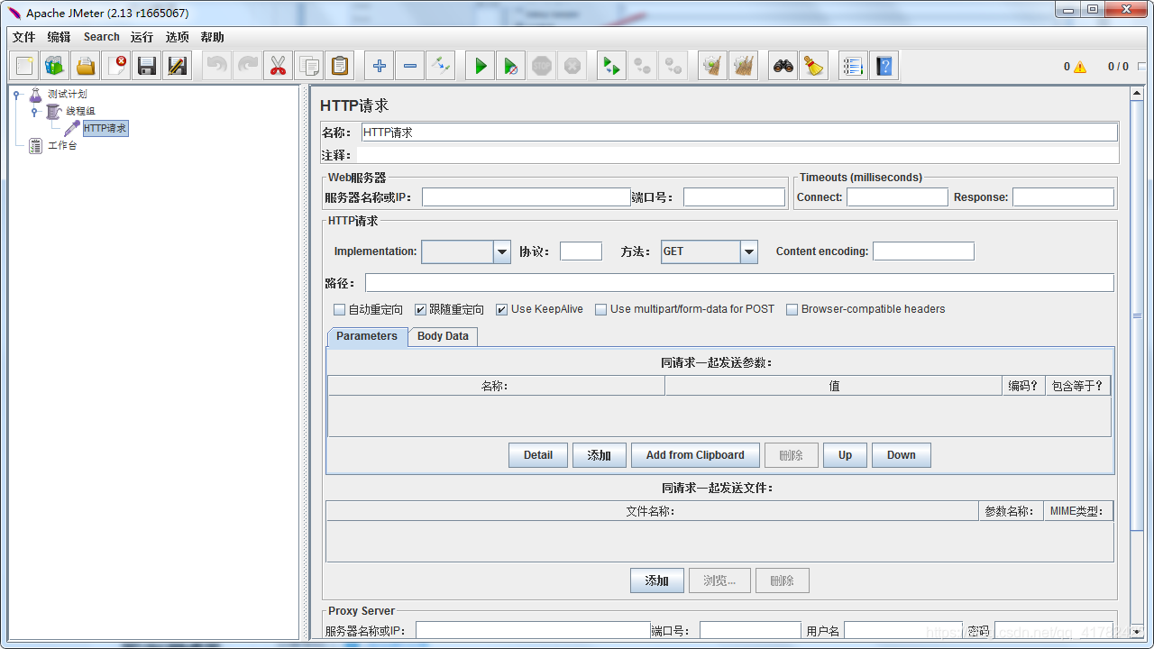
Task: Click the Detail button
Action: (x=538, y=455)
